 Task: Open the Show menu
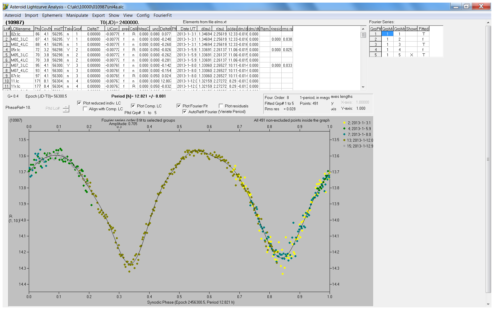(114, 15)
